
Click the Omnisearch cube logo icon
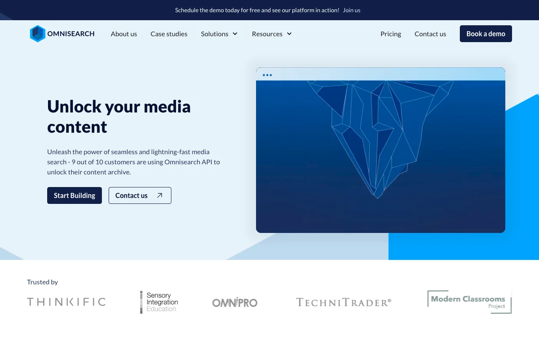point(37,33)
